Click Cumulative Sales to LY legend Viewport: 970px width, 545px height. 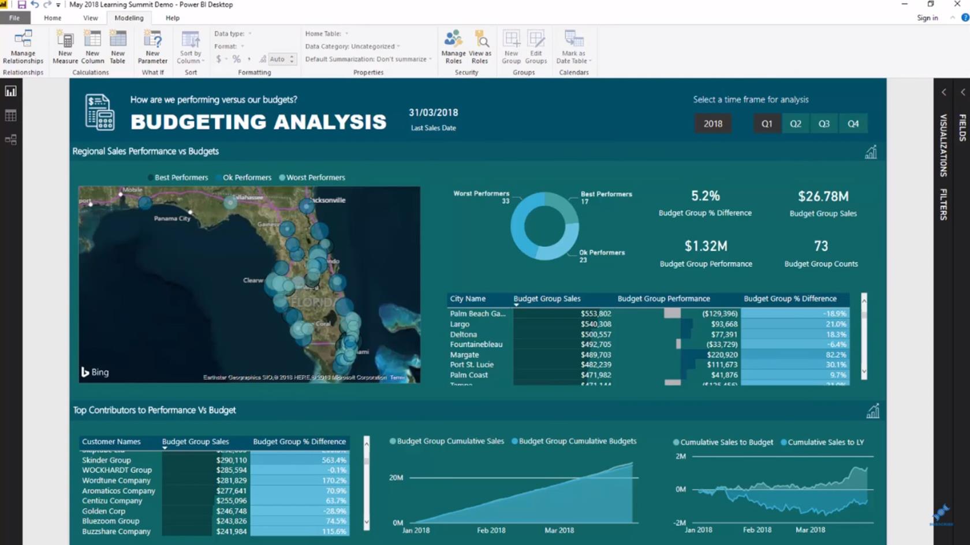click(822, 442)
